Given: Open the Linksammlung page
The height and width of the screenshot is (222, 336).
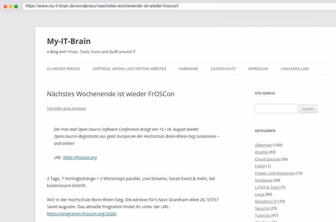Looking at the screenshot, I should 295,69.
